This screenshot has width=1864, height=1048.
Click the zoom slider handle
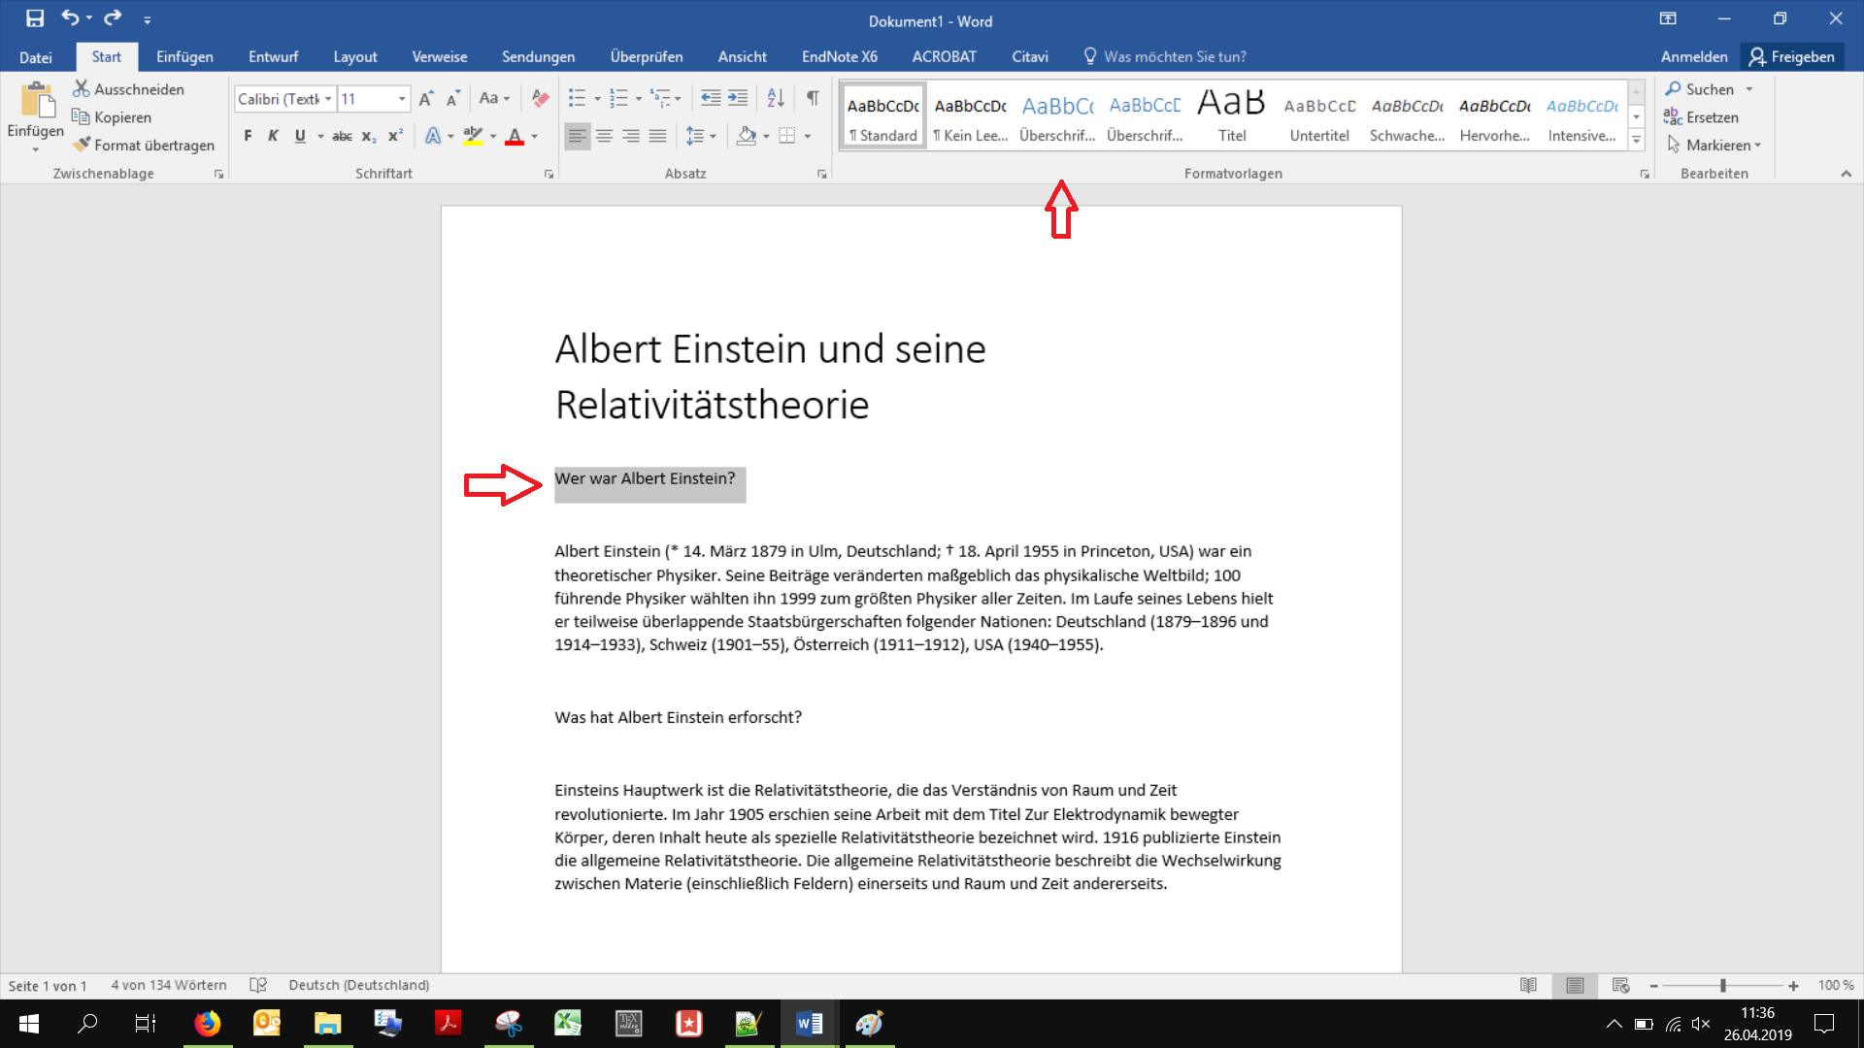[x=1722, y=986]
